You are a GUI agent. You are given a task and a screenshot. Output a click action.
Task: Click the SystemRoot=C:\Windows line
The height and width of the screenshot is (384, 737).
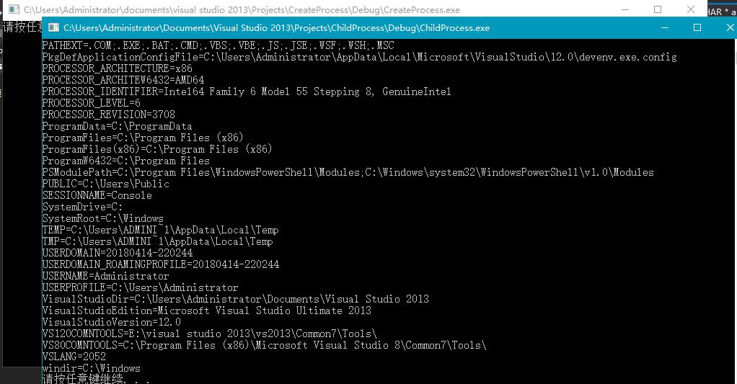103,218
